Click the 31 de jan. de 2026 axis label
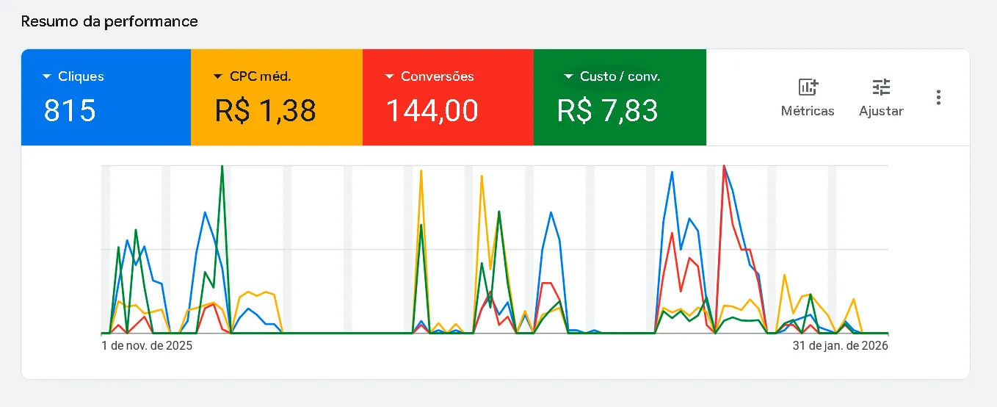The image size is (997, 407). [x=840, y=345]
